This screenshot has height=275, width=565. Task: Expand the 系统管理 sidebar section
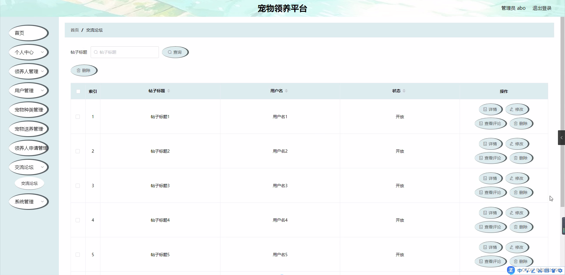pyautogui.click(x=29, y=202)
